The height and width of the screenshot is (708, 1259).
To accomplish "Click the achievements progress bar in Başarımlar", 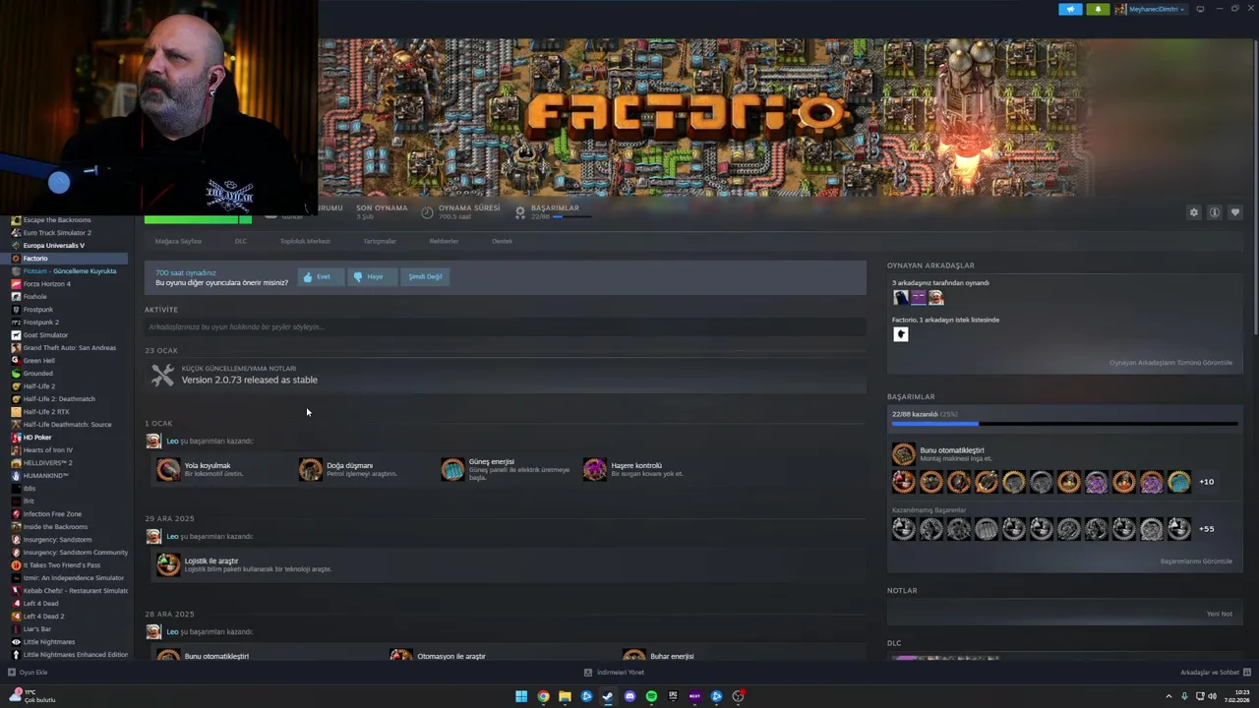I will [1064, 424].
